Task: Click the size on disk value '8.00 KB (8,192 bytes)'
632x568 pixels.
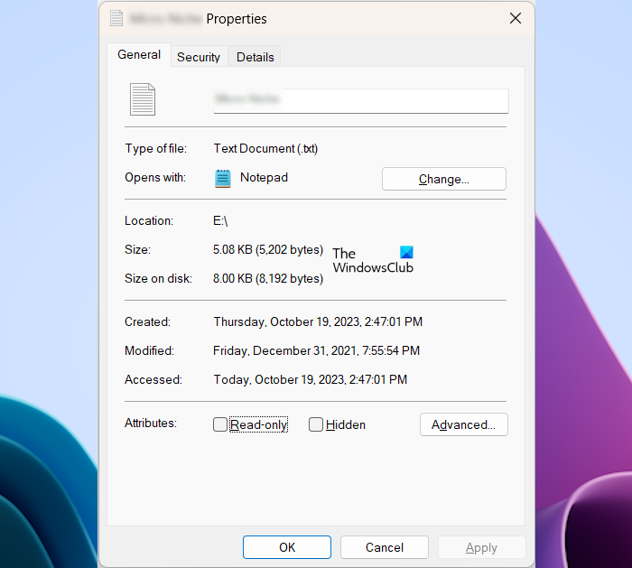Action: [268, 278]
